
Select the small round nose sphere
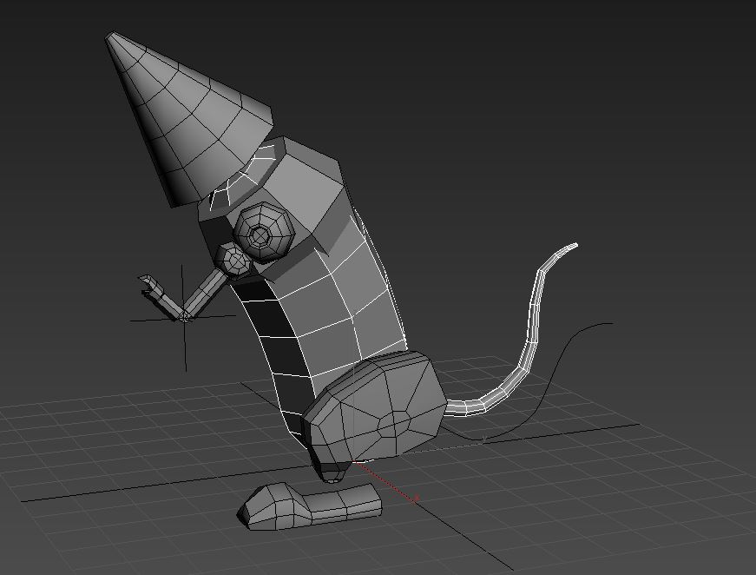click(x=234, y=260)
